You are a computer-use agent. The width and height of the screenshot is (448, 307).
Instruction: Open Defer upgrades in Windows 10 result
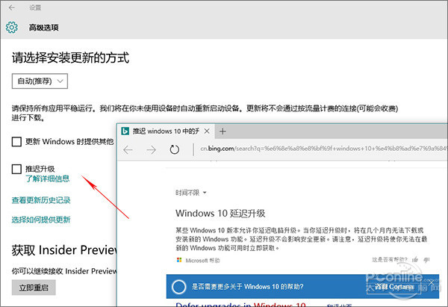[x=240, y=305]
